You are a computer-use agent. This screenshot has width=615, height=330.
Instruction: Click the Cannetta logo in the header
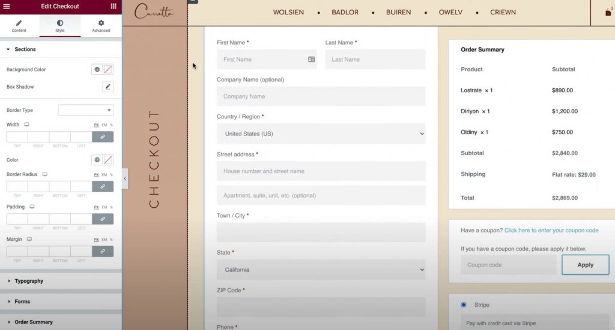154,12
